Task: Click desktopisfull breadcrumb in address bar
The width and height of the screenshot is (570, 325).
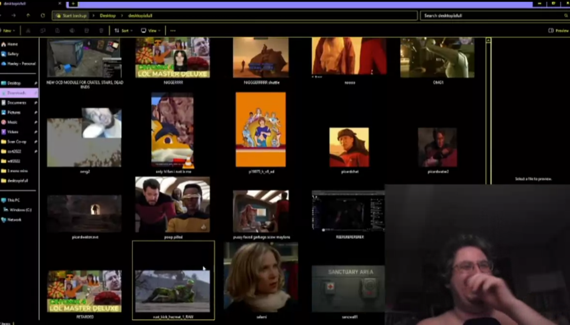Action: point(140,16)
